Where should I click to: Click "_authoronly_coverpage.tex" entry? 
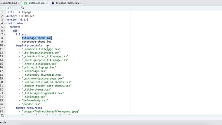tap(43, 78)
